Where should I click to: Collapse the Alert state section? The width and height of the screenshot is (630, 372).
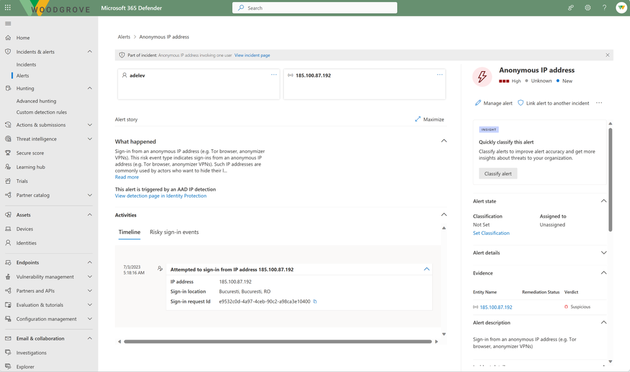tap(604, 201)
